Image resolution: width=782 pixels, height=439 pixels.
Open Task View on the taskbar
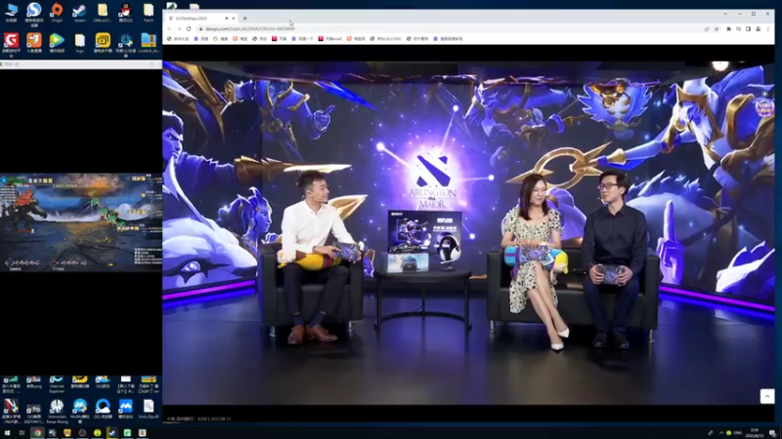pyautogui.click(x=22, y=433)
